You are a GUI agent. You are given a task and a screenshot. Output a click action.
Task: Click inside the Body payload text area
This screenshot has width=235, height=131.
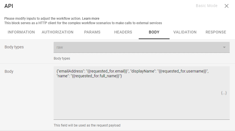[x=142, y=93]
